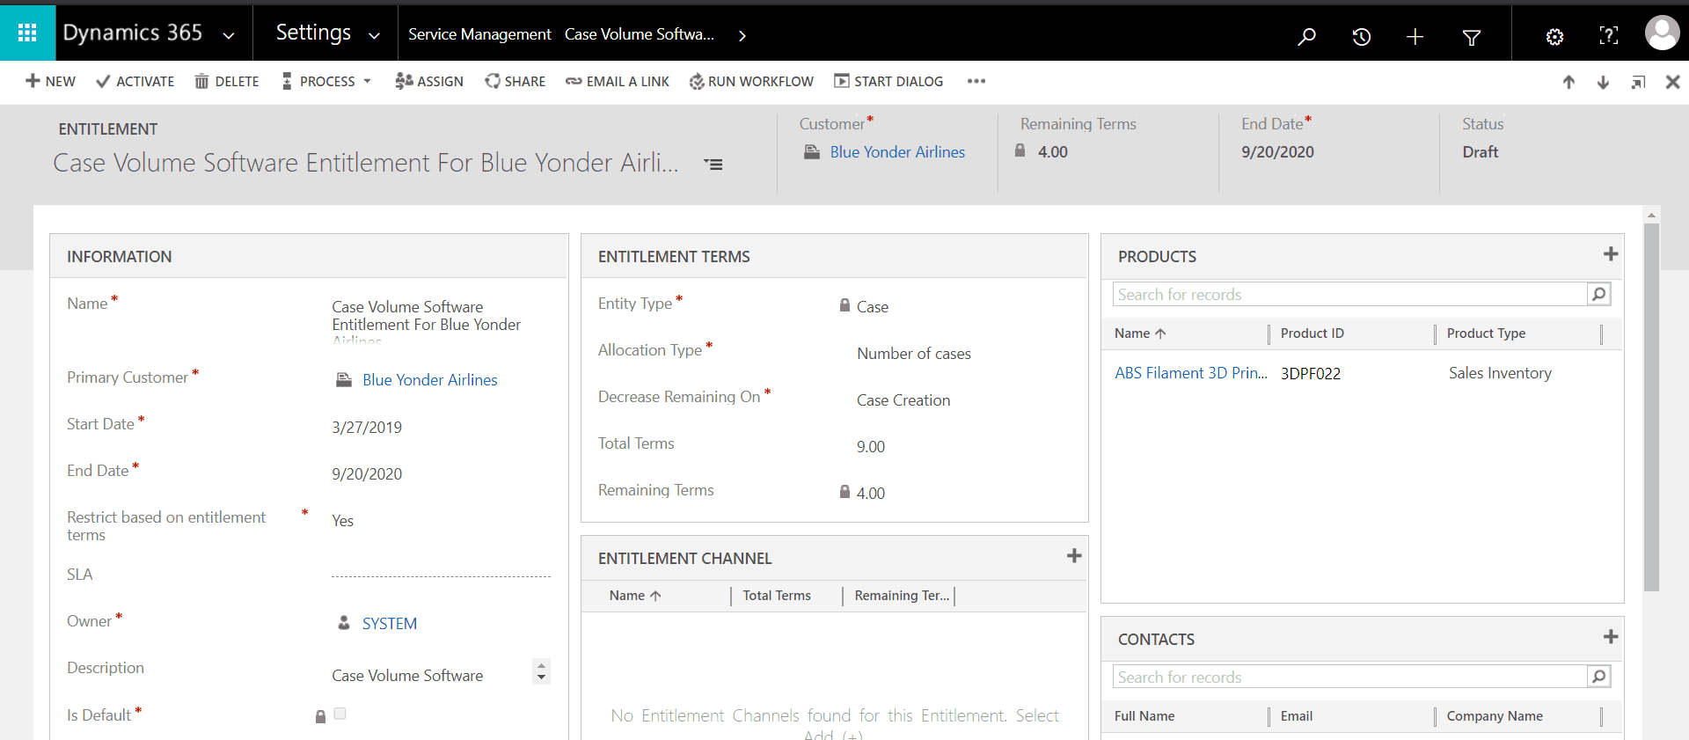1689x740 pixels.
Task: Open recent items history icon
Action: tap(1361, 36)
